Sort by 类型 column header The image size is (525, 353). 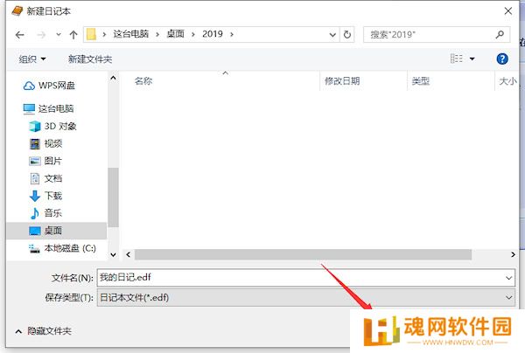tap(421, 81)
